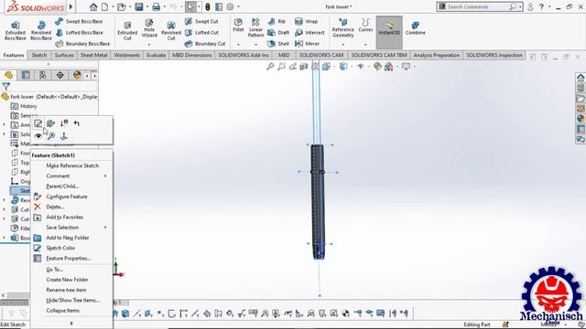Select the Combine tool
586x329 pixels.
tap(415, 28)
